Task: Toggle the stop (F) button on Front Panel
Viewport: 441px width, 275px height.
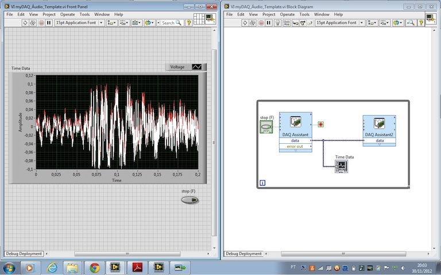Action: tap(189, 200)
